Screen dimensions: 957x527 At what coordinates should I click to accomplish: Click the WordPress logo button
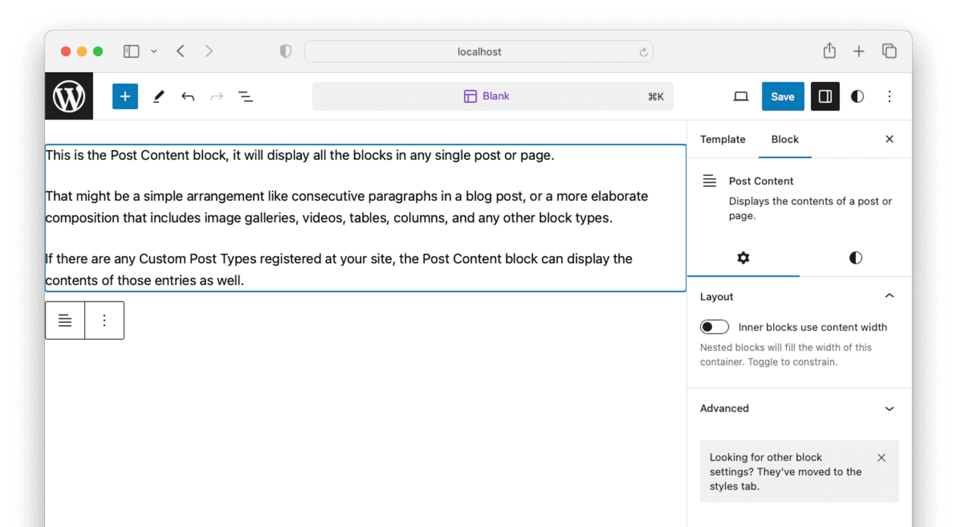pyautogui.click(x=69, y=96)
